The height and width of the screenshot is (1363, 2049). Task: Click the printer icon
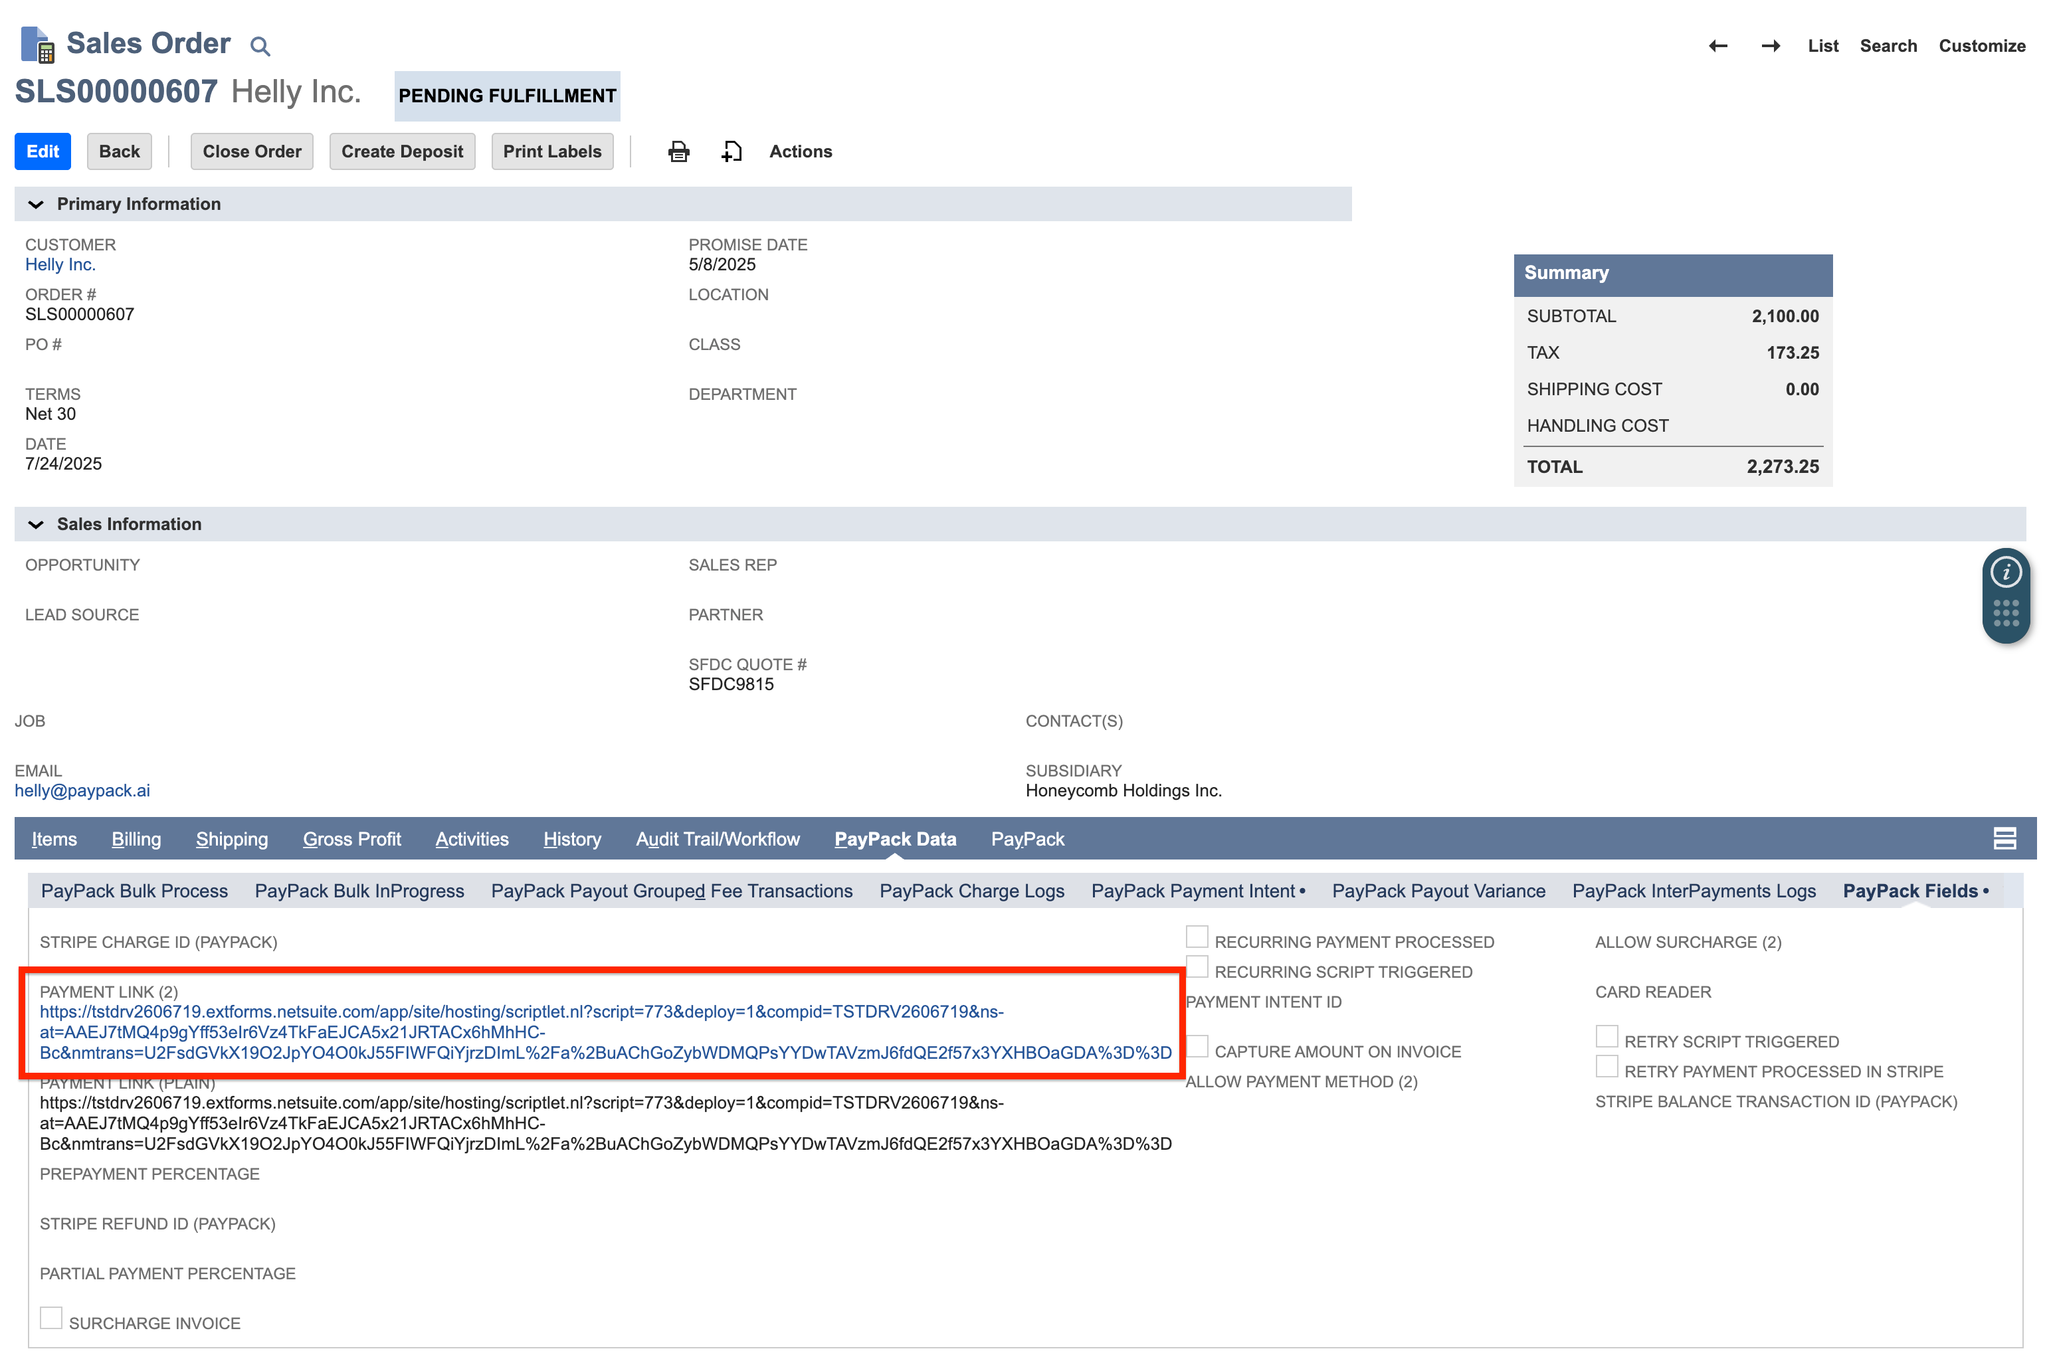679,150
